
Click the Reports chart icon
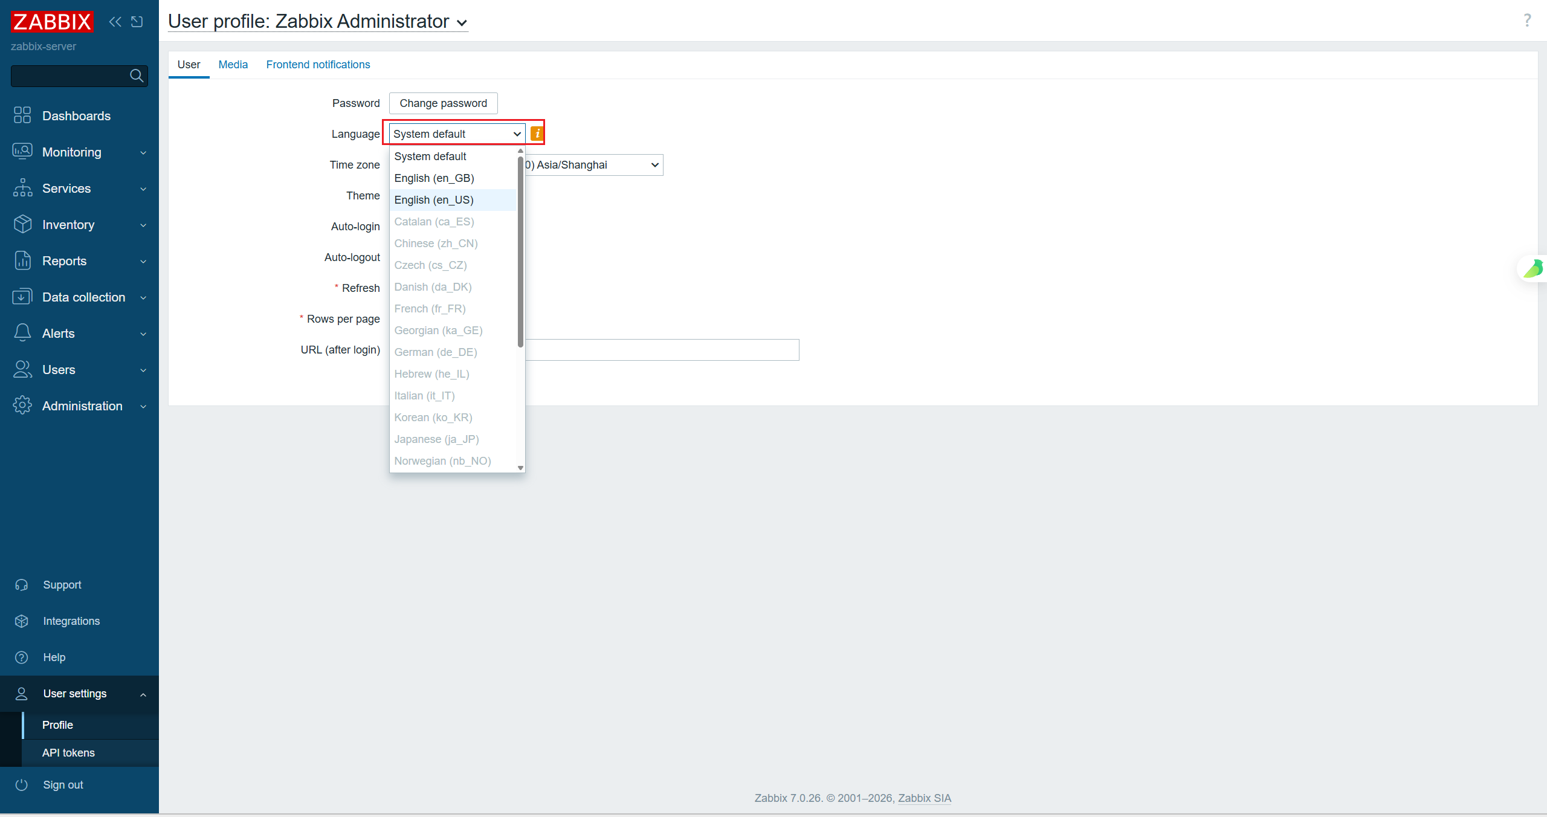tap(22, 260)
